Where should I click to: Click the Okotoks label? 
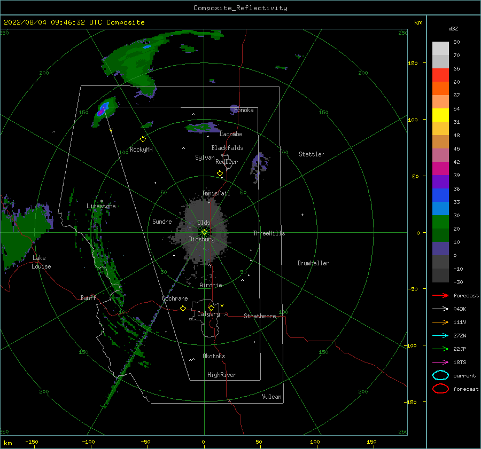click(214, 356)
